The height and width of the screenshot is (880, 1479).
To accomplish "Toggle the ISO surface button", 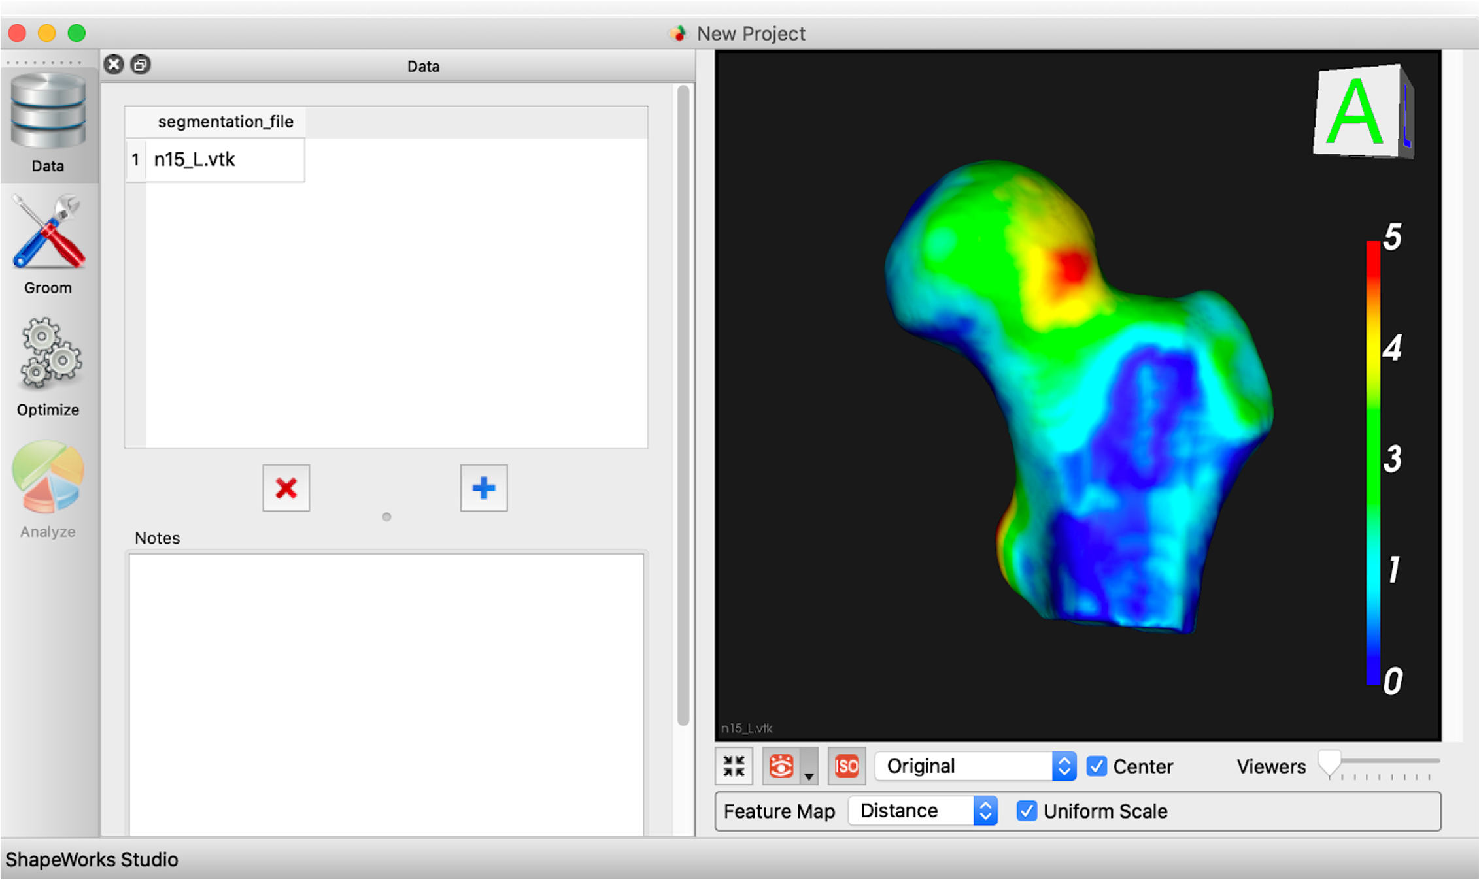I will point(847,766).
